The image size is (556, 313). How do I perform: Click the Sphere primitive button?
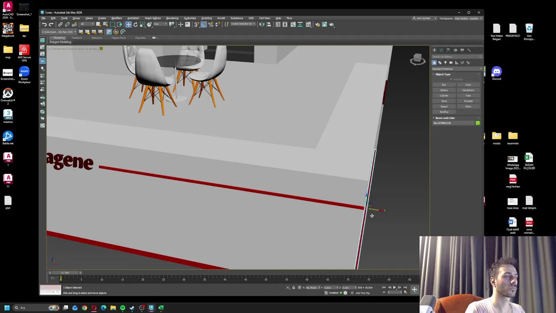pos(444,90)
